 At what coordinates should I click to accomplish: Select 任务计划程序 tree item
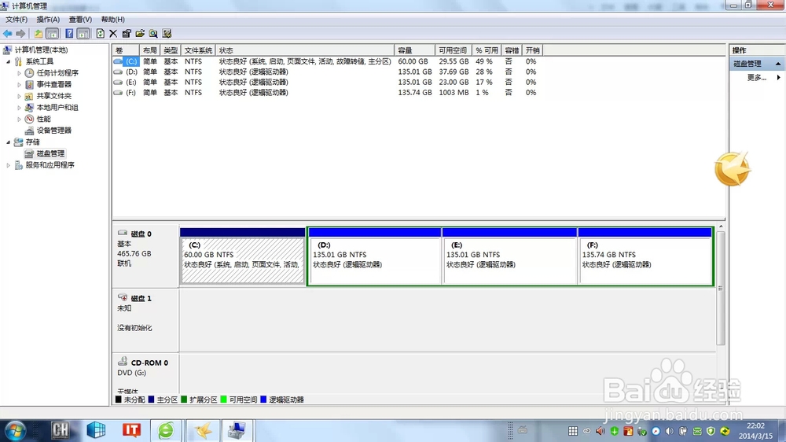pos(57,72)
